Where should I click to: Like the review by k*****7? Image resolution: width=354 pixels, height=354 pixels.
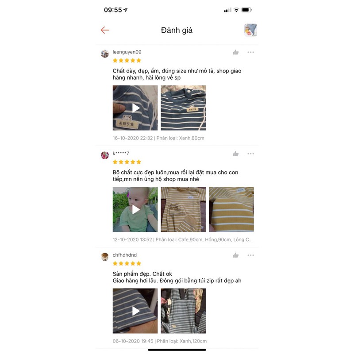pos(236,154)
